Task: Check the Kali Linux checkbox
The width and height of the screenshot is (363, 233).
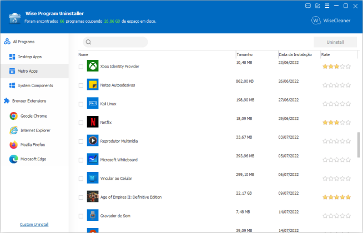Action: pos(81,104)
